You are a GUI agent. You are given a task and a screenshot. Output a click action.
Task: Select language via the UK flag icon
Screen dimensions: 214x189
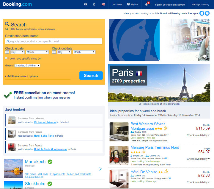tap(103, 4)
